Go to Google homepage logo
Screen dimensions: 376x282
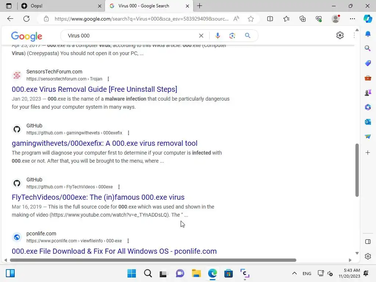[26, 36]
